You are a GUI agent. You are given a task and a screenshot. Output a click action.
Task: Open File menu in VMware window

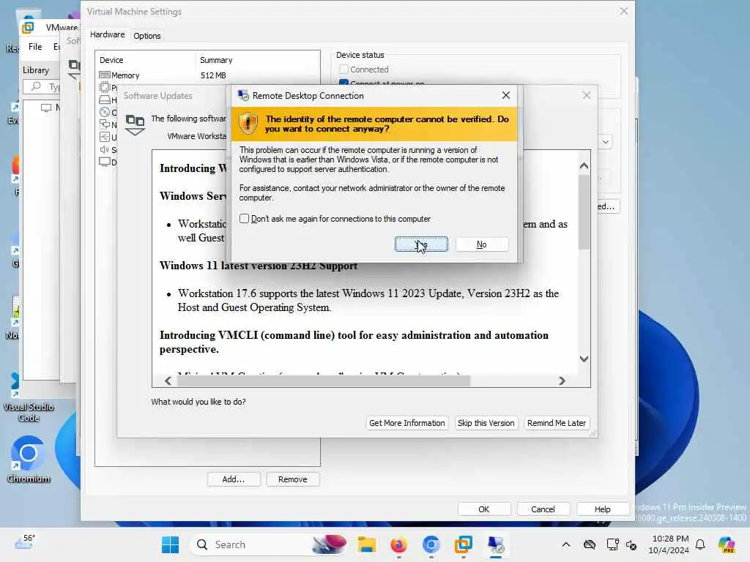coord(35,47)
